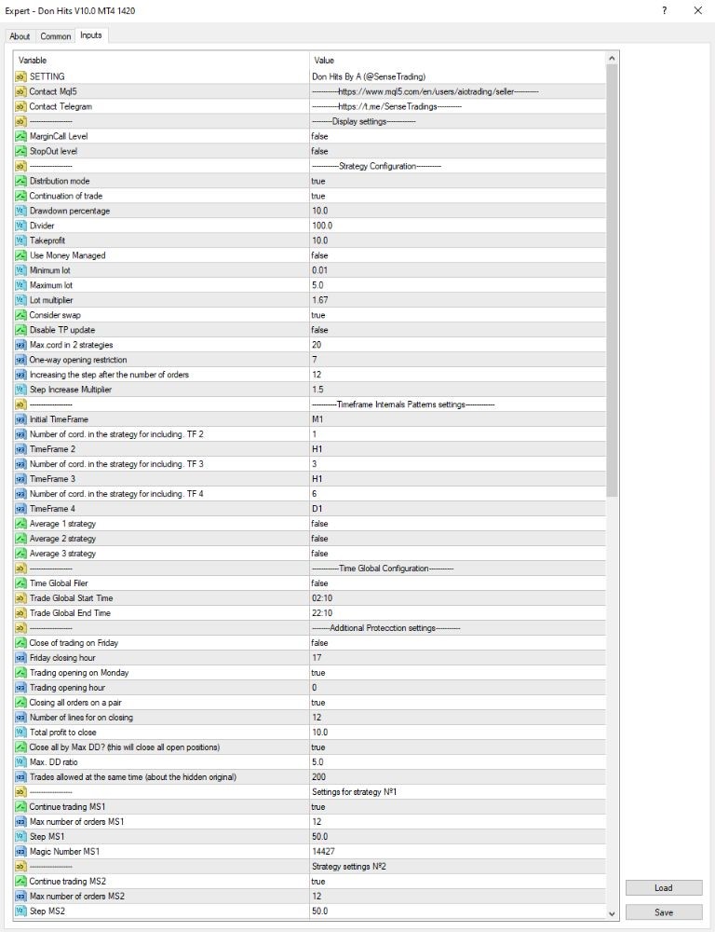Image resolution: width=715 pixels, height=932 pixels.
Task: Open the TimeFrame 2 value H1 dropdown
Action: (x=457, y=449)
